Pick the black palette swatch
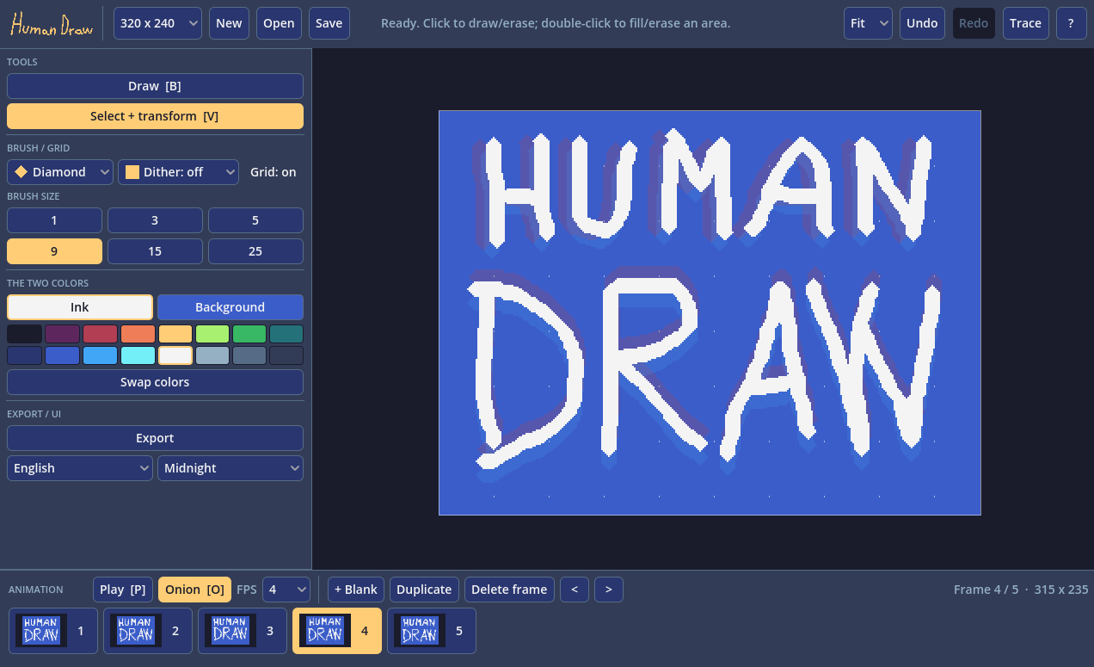 25,334
